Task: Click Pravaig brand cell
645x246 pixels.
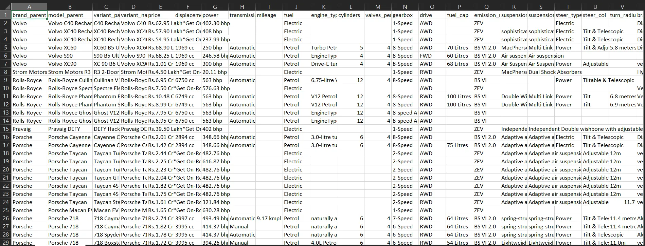Action: (29, 129)
